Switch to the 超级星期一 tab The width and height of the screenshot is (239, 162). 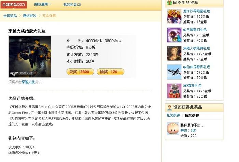point(43,4)
